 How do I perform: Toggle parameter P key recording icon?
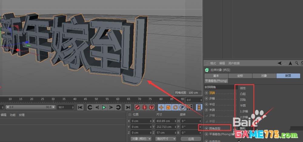tap(182, 107)
